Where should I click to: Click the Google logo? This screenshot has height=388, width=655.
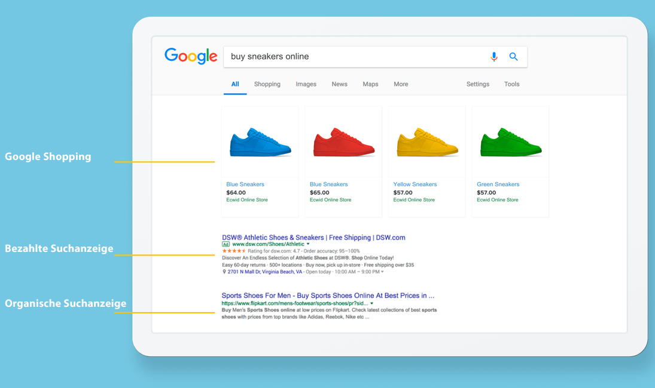click(190, 56)
